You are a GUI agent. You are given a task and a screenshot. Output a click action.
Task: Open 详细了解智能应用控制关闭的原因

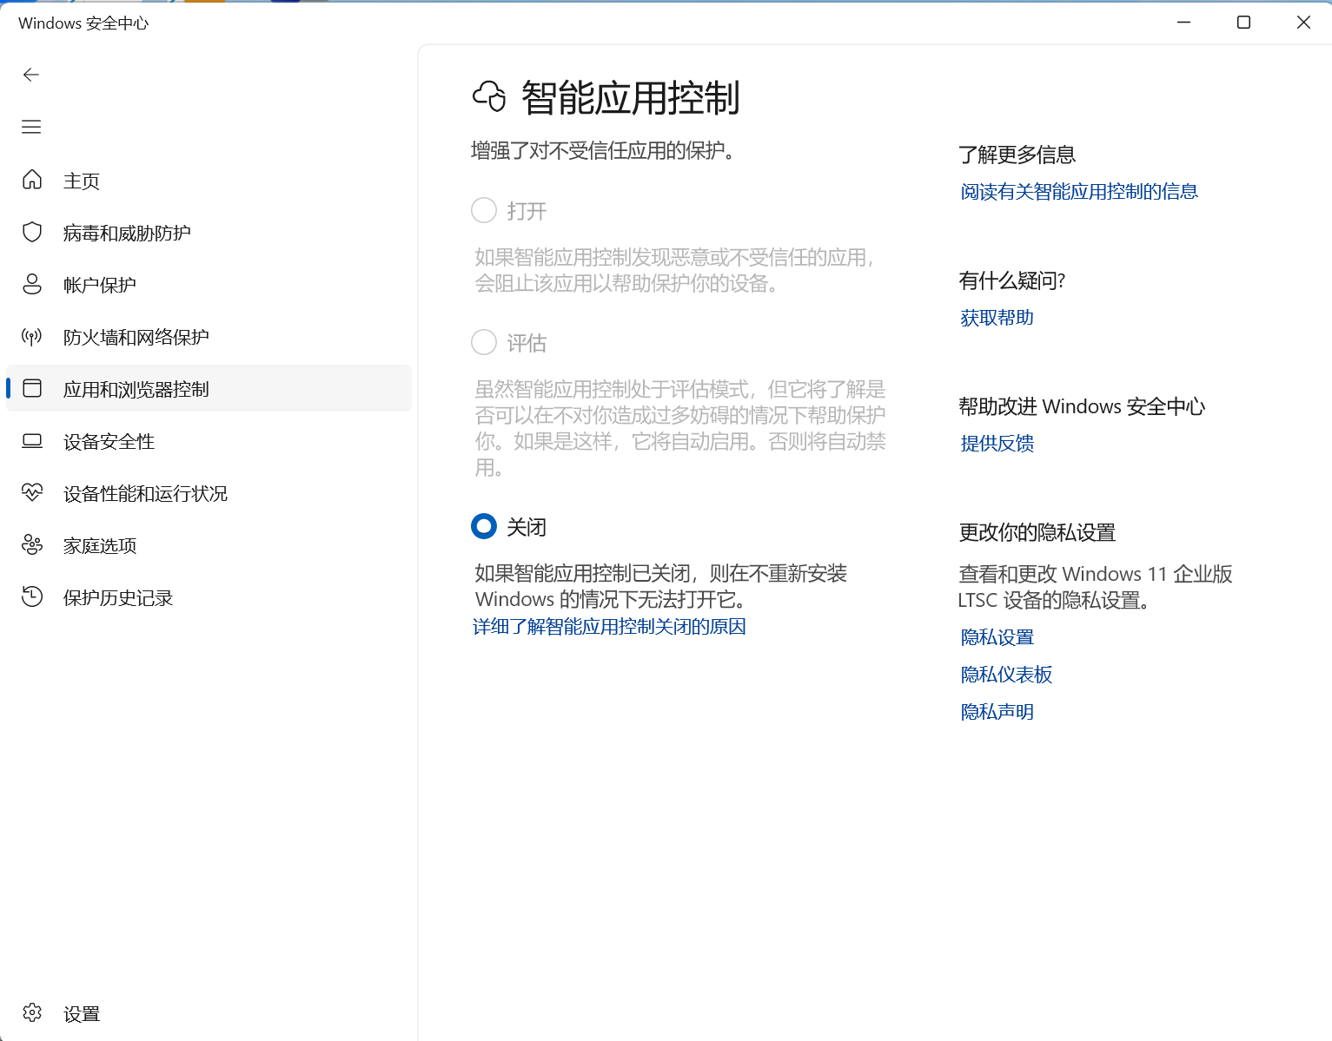[x=609, y=626]
